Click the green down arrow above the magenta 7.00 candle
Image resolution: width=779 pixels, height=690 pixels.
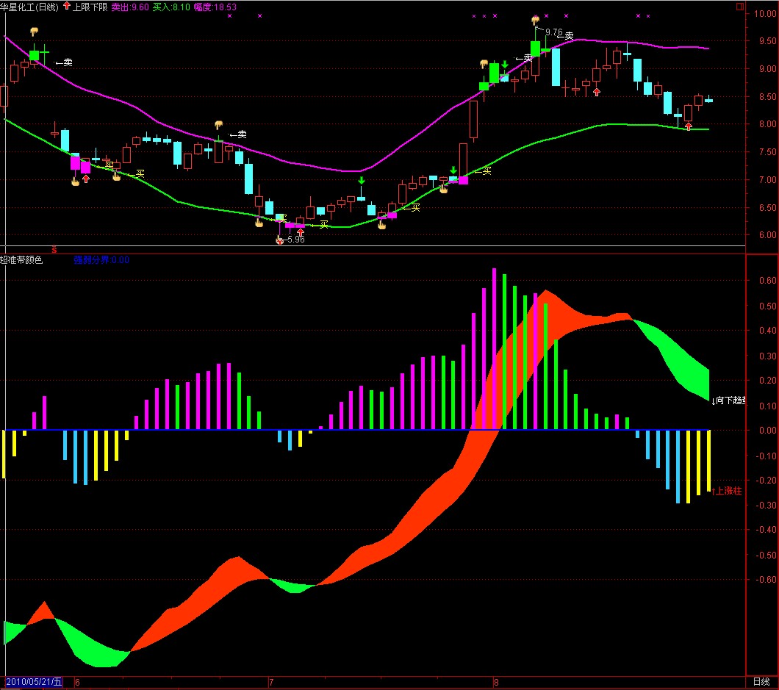coord(453,170)
